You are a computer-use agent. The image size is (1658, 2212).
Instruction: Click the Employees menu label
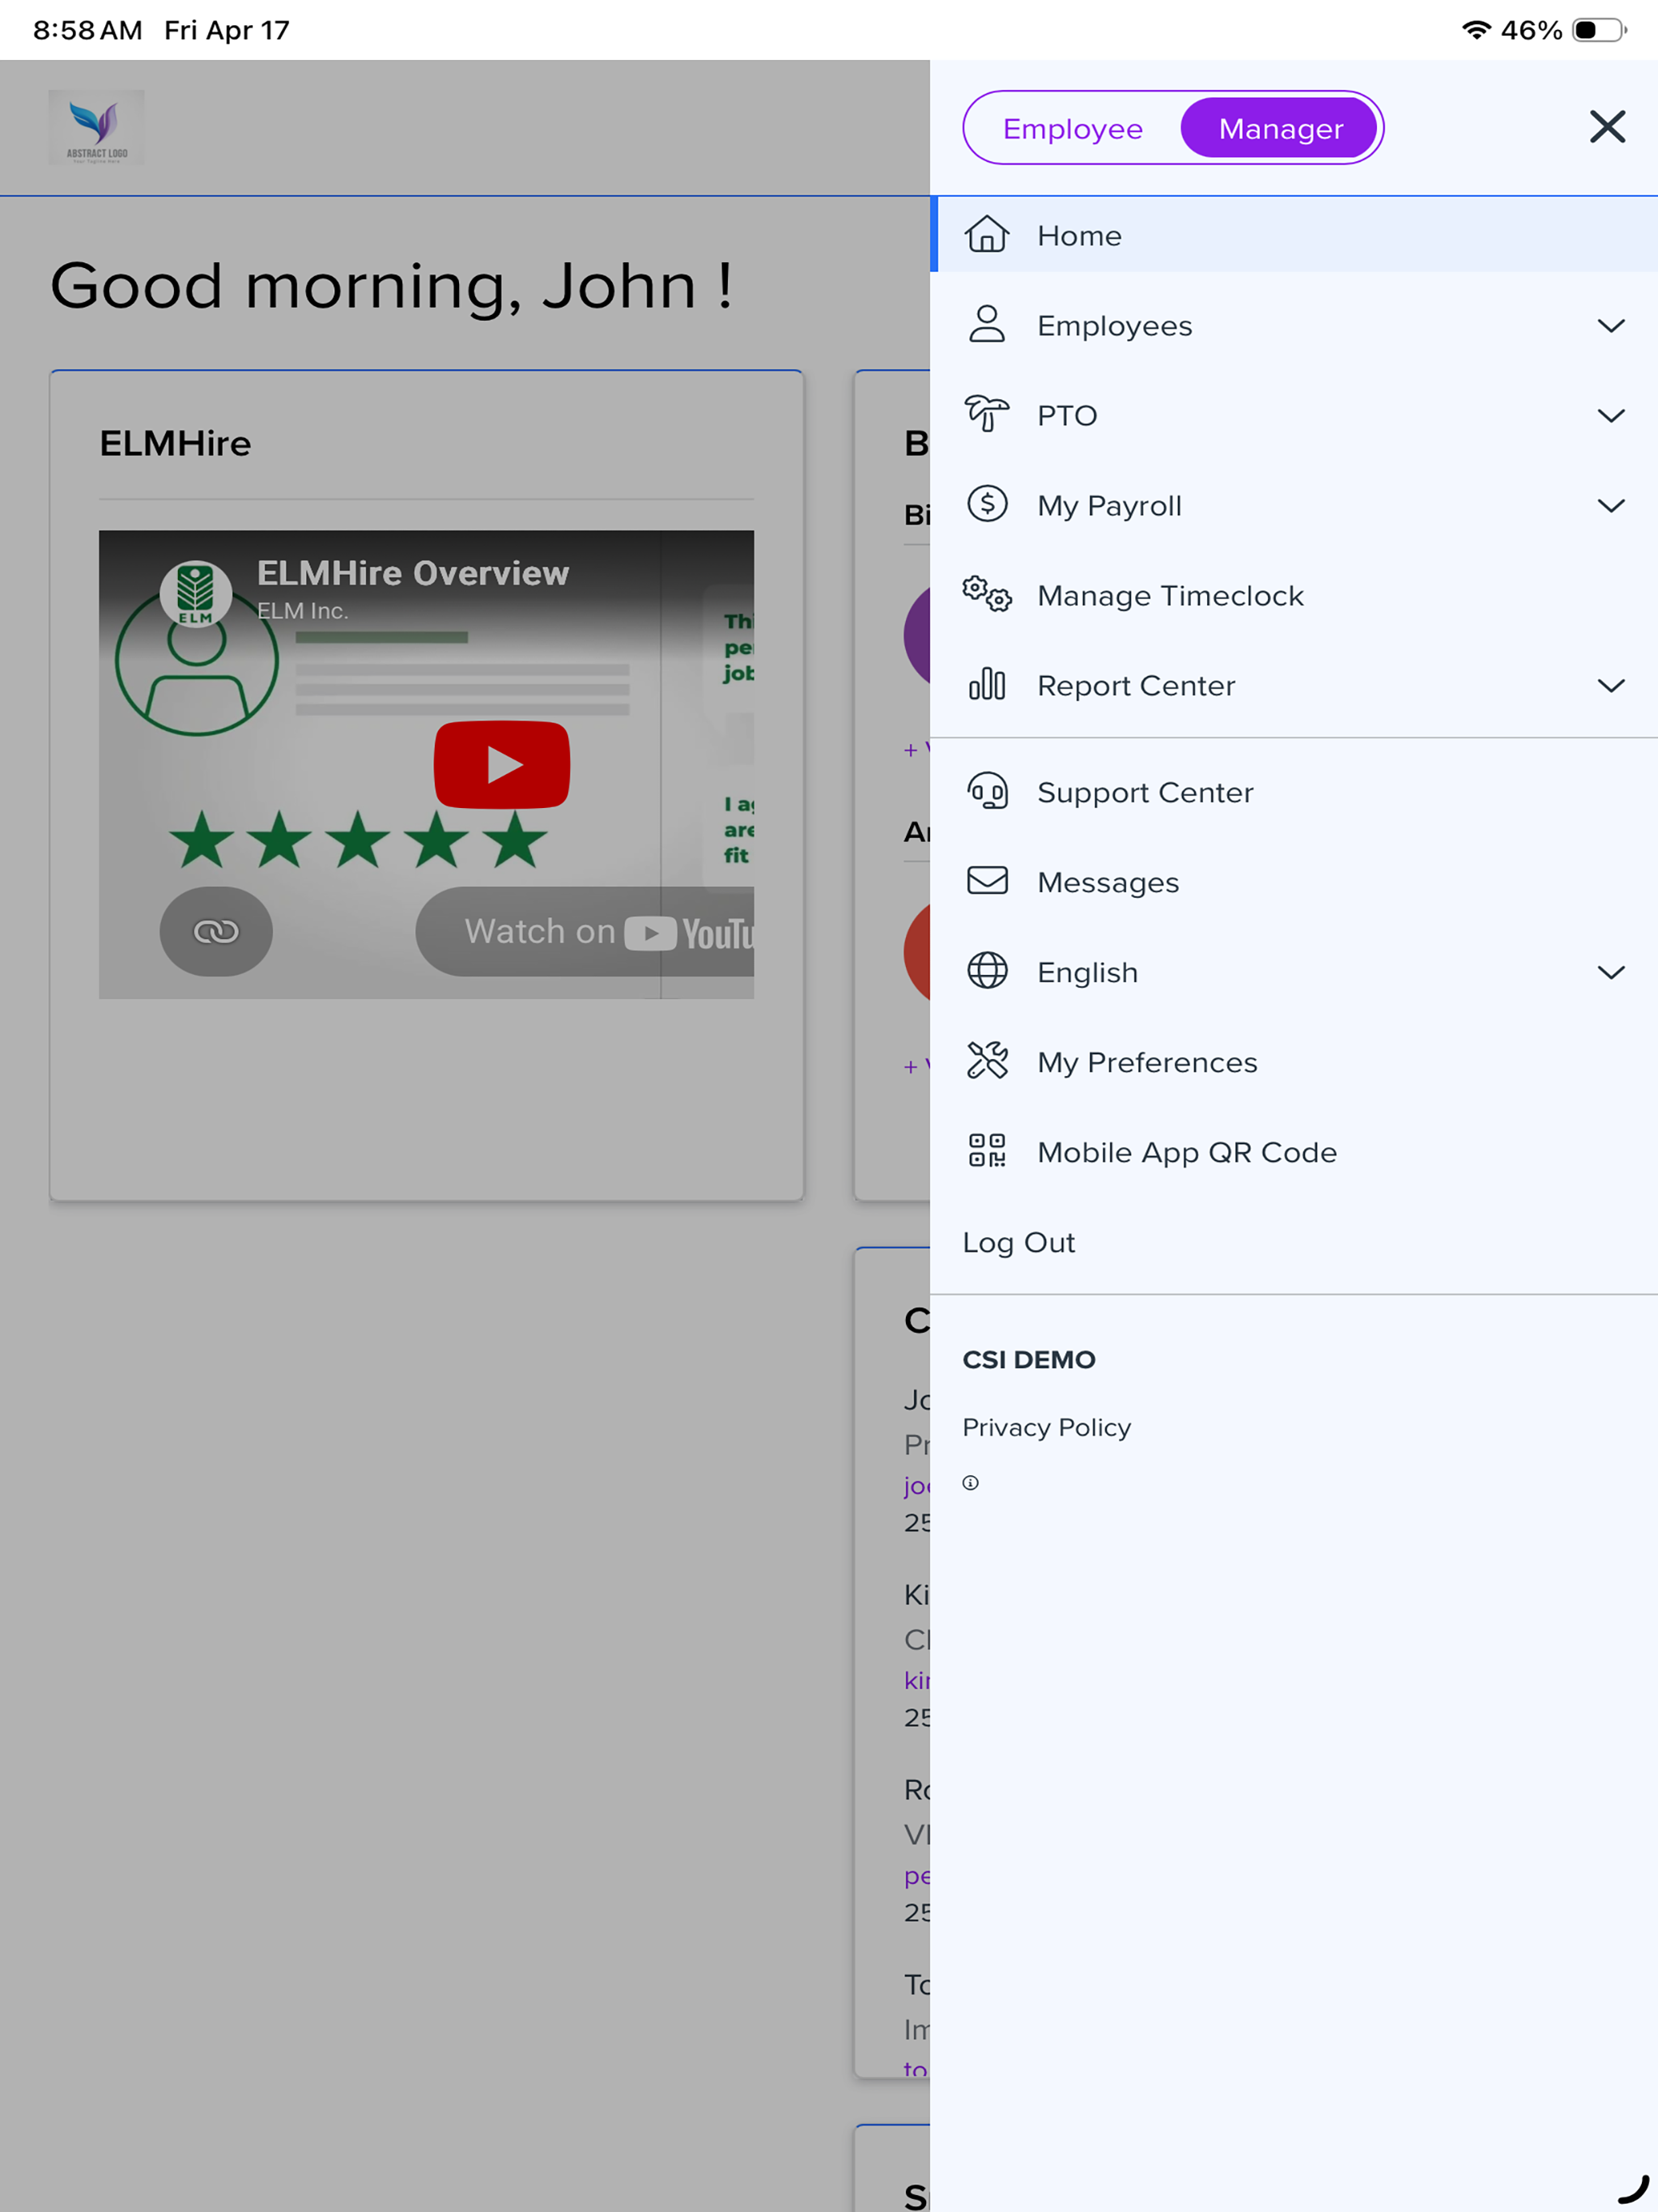[x=1114, y=326]
